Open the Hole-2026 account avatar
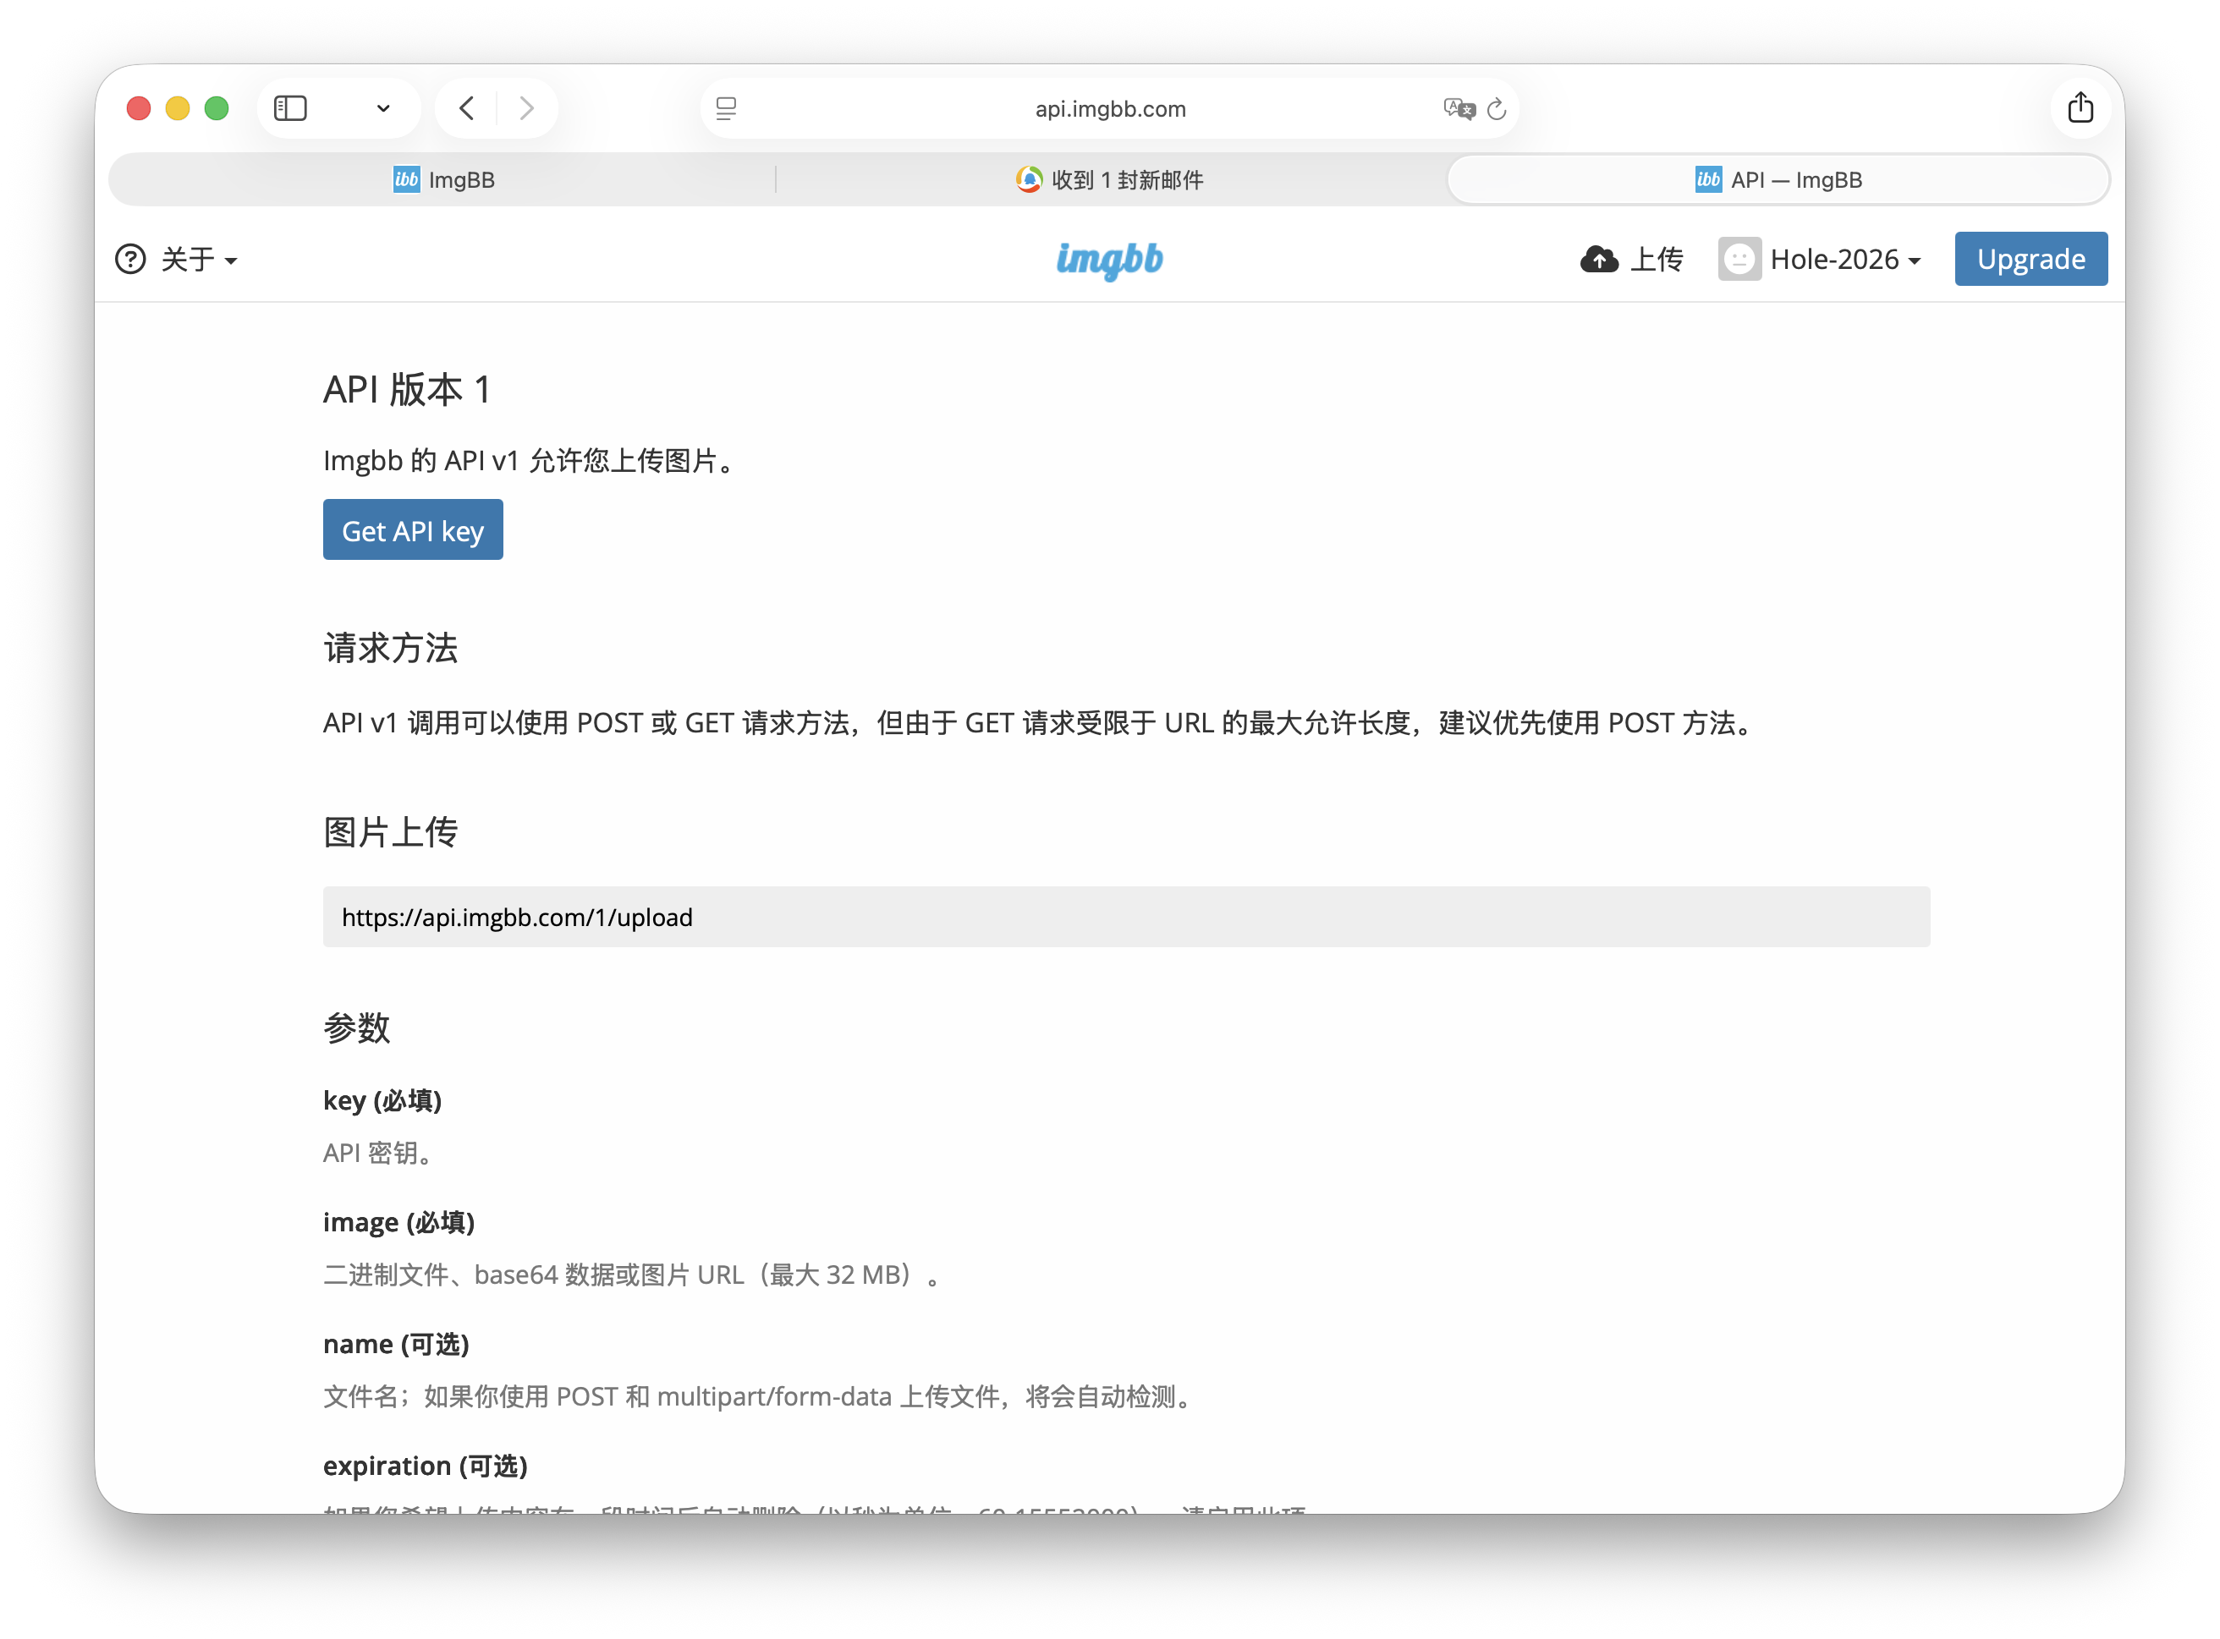The image size is (2220, 1639). (1739, 259)
